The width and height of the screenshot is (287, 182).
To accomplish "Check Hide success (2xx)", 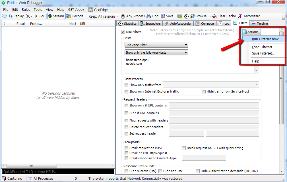I will click(126, 171).
